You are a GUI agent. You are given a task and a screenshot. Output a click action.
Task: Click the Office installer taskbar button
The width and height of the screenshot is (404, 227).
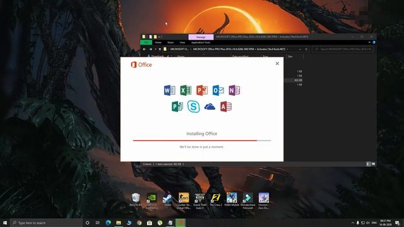coord(181,223)
